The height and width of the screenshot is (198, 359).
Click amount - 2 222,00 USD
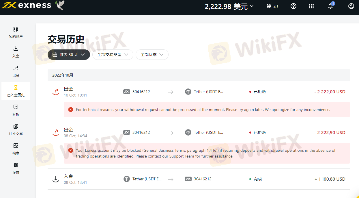point(330,92)
